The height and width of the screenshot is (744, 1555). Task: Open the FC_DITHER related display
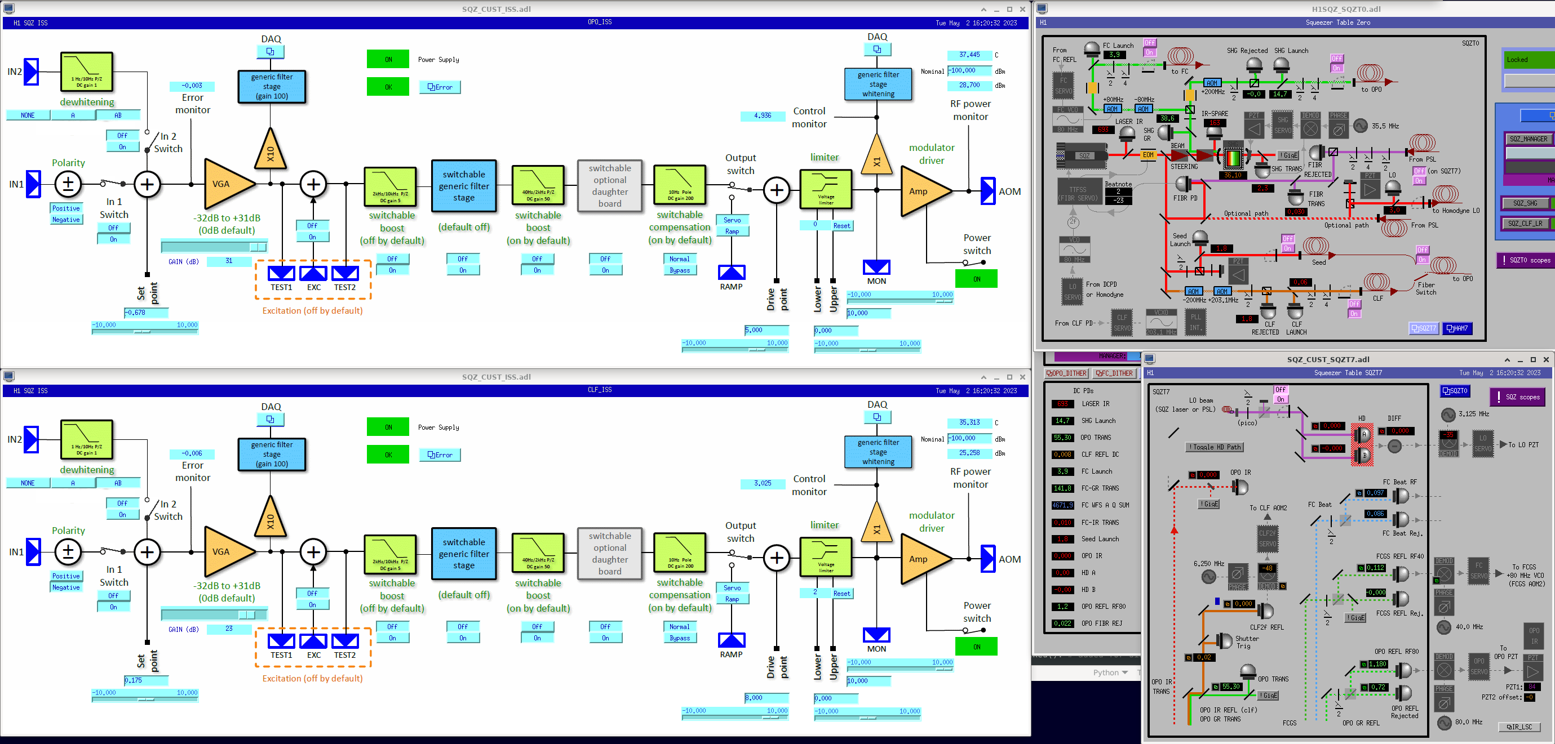pyautogui.click(x=1115, y=373)
